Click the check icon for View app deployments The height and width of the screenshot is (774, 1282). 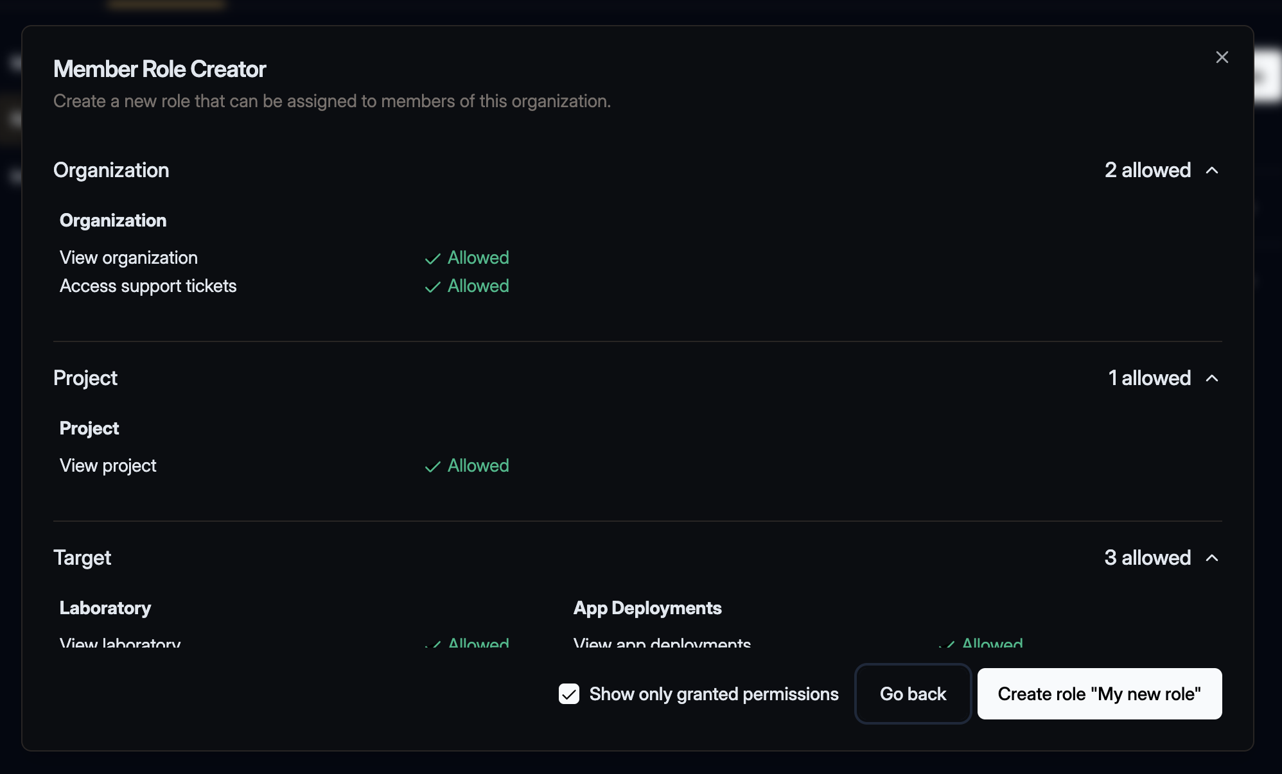click(x=946, y=644)
